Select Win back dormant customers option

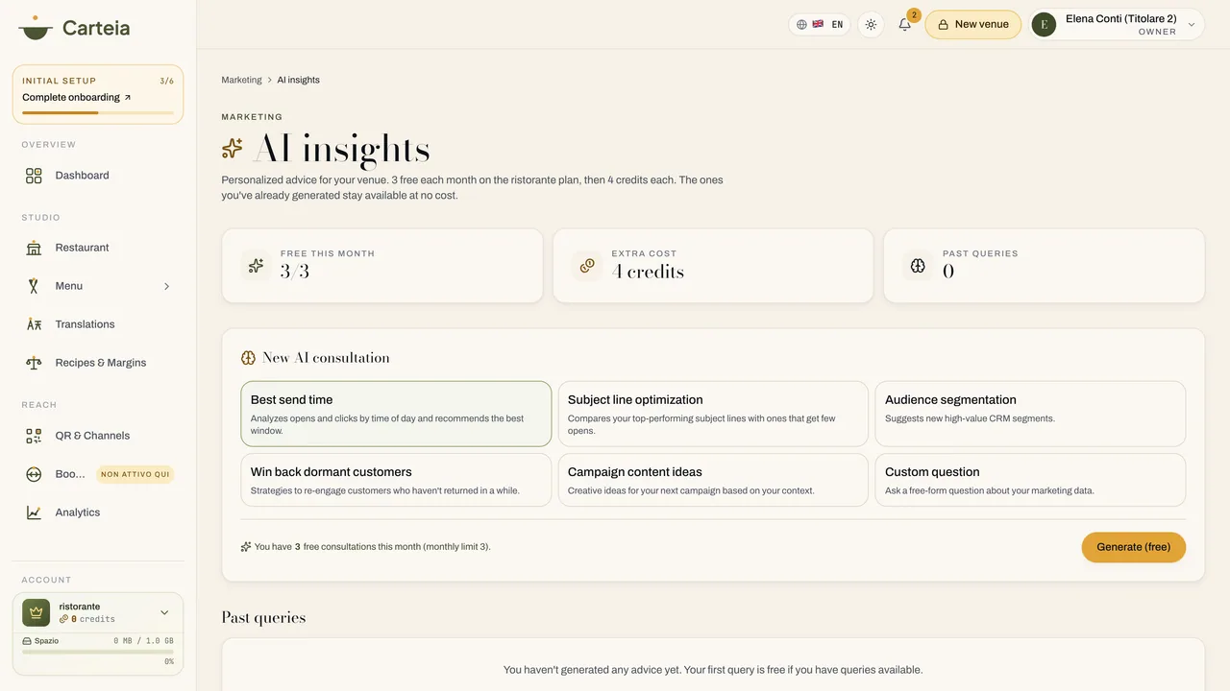396,480
